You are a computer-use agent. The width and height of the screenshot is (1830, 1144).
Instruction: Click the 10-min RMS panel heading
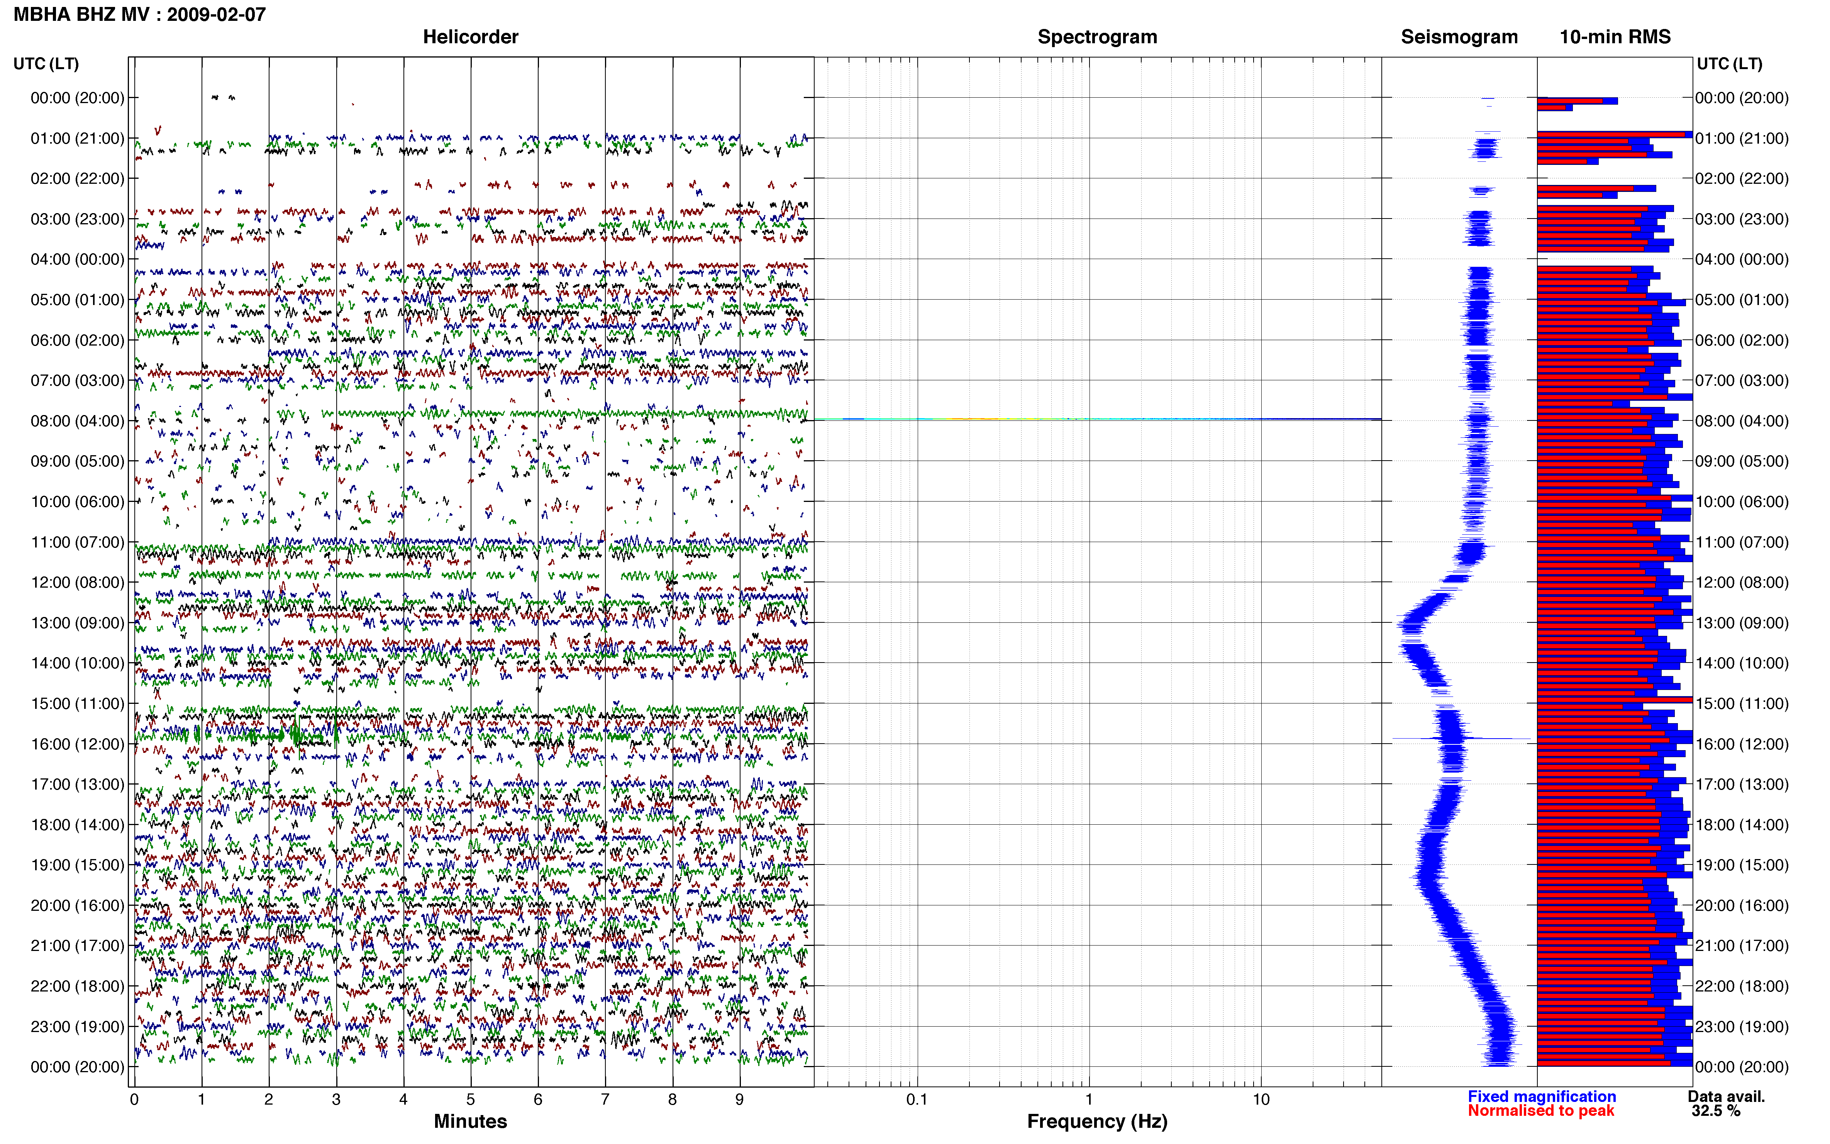(1615, 37)
